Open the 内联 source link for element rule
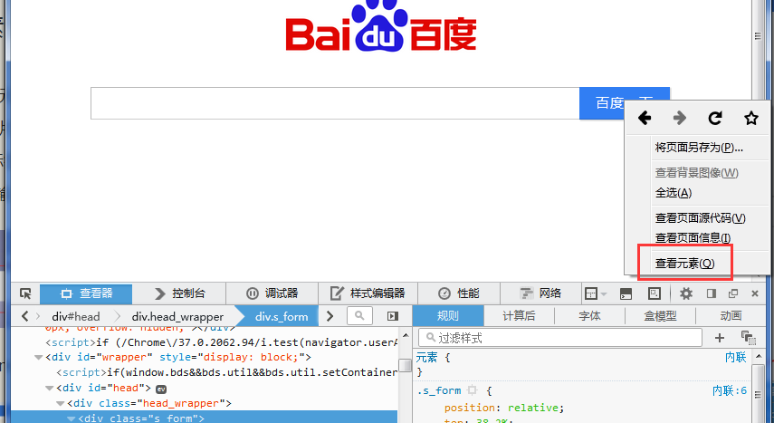Screen dimensions: 774x423 [735, 357]
